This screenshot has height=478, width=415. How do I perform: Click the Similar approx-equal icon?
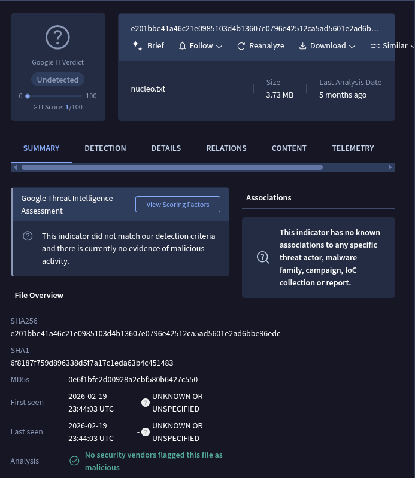(375, 45)
